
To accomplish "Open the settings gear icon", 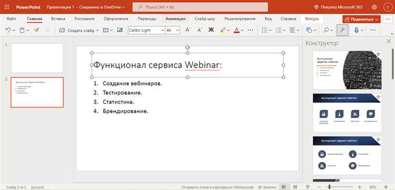I will click(x=374, y=7).
